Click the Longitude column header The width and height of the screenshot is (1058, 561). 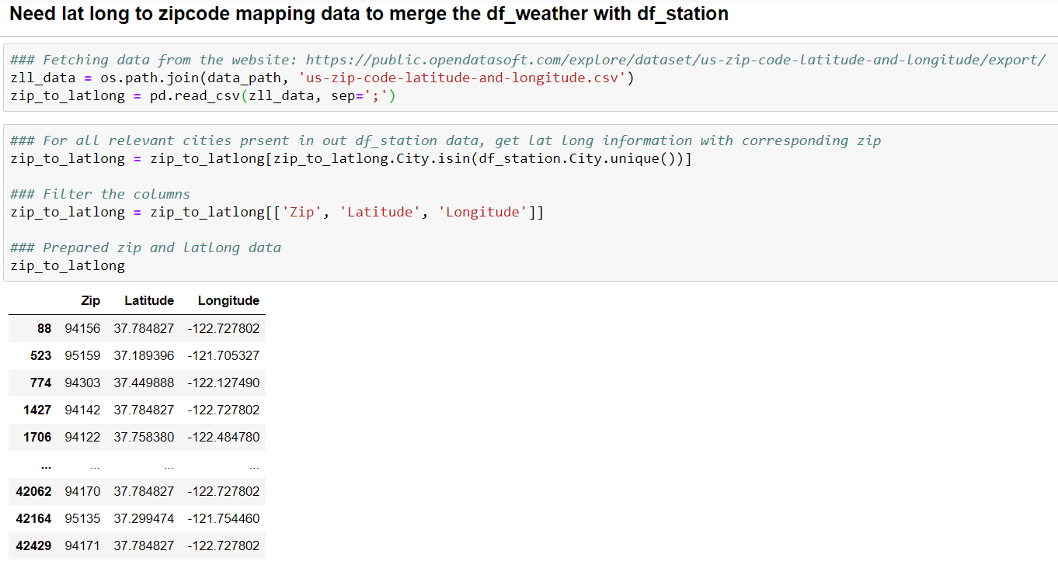tap(228, 300)
